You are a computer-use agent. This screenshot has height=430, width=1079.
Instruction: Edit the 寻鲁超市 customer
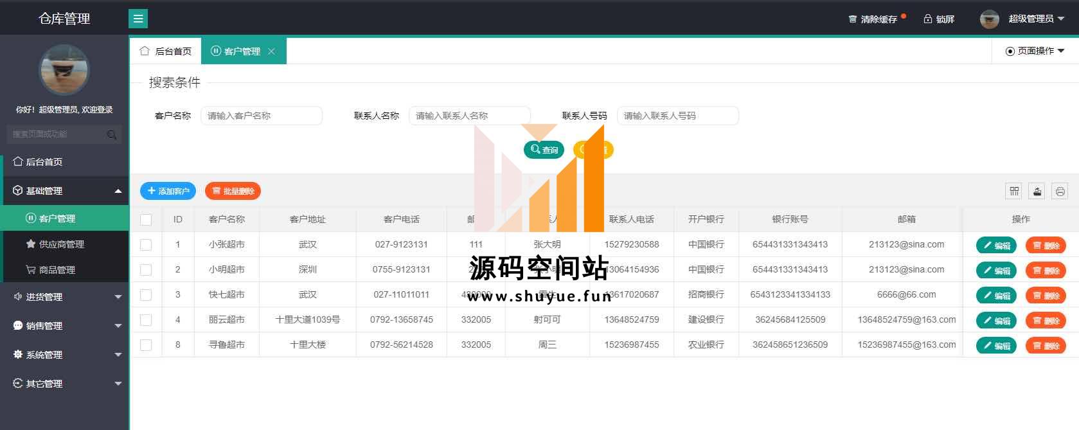996,345
